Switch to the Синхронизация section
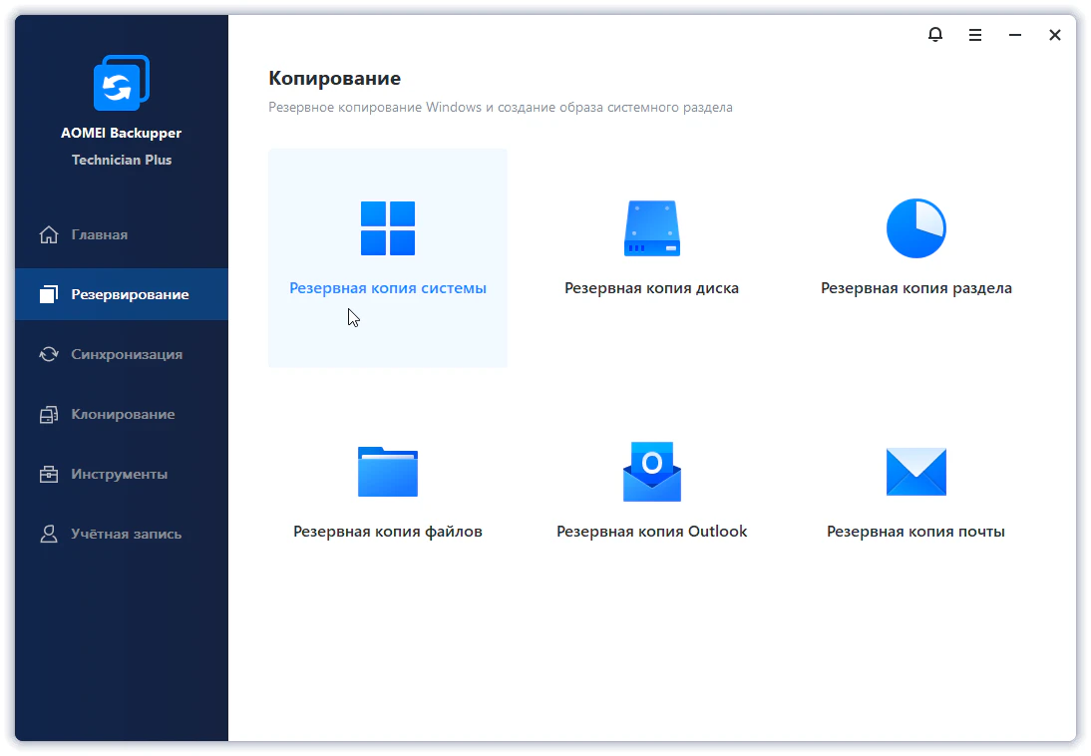The width and height of the screenshot is (1091, 756). [126, 355]
